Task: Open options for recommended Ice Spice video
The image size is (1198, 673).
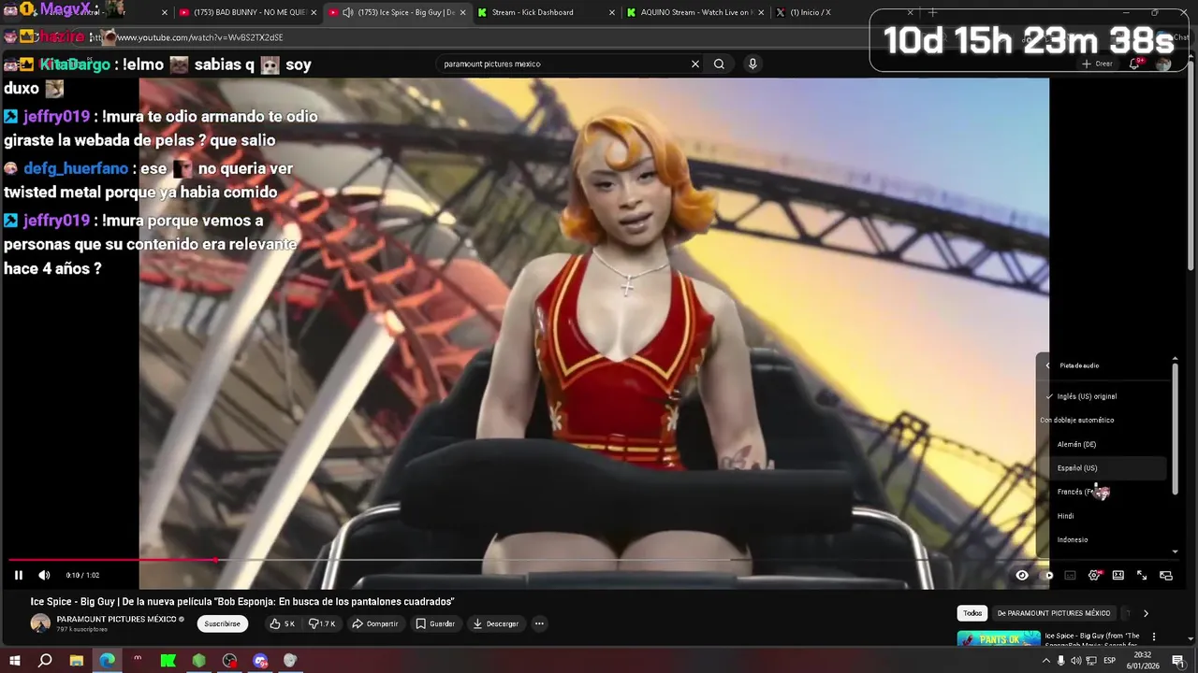Action: (1154, 637)
